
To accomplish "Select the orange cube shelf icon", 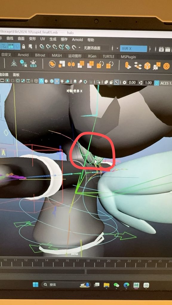I will coord(147,66).
